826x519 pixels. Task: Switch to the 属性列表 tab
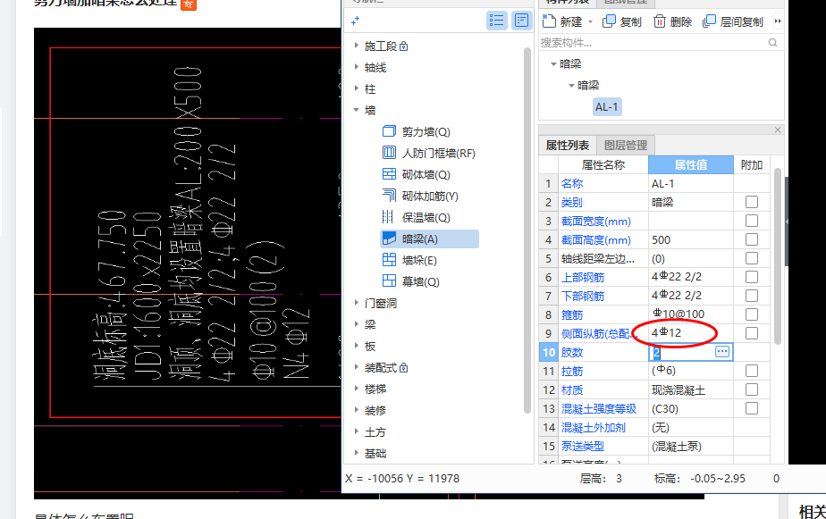(568, 146)
